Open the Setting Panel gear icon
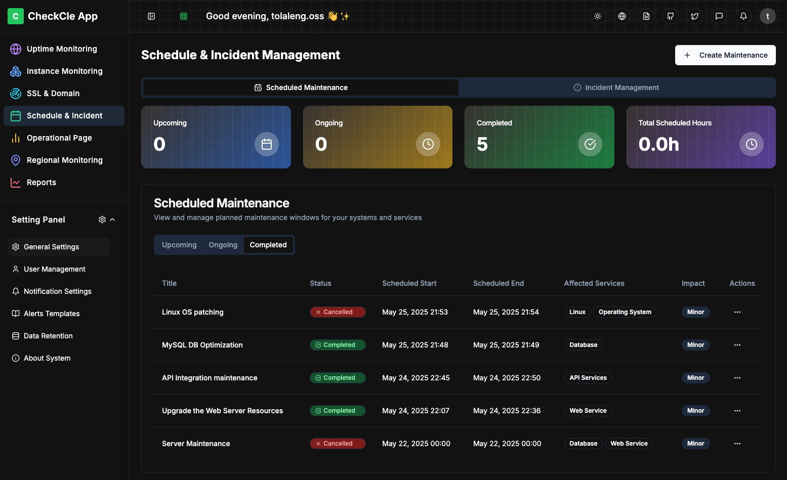The image size is (787, 480). tap(102, 219)
